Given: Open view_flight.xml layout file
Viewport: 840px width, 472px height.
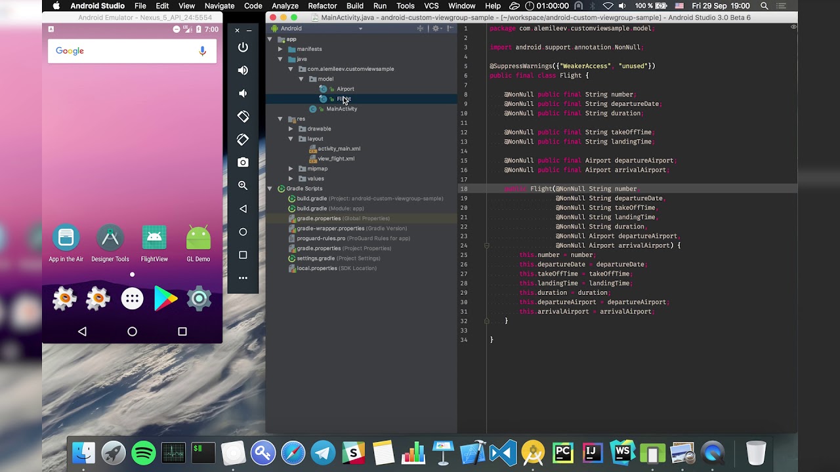Looking at the screenshot, I should point(336,159).
